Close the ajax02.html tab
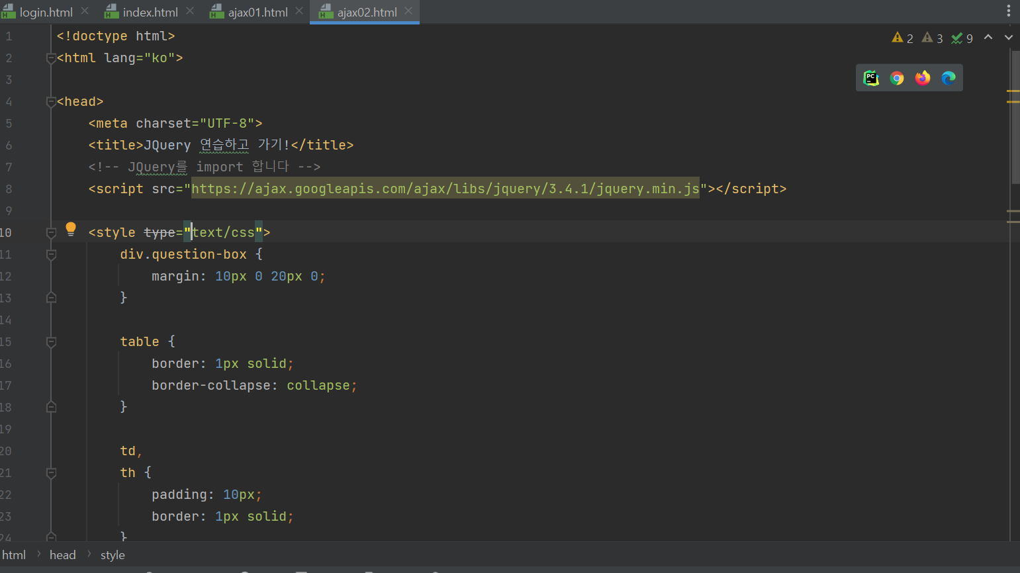This screenshot has width=1020, height=573. [x=408, y=11]
